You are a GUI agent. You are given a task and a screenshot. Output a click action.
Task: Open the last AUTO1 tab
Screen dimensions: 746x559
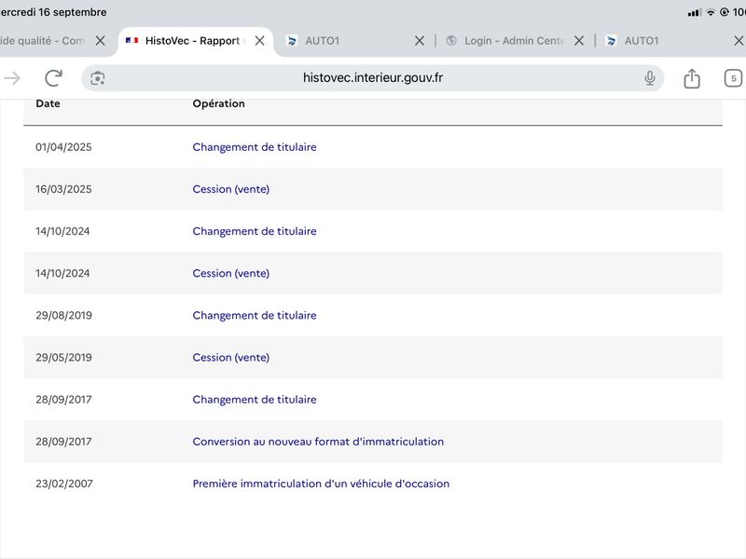coord(666,41)
